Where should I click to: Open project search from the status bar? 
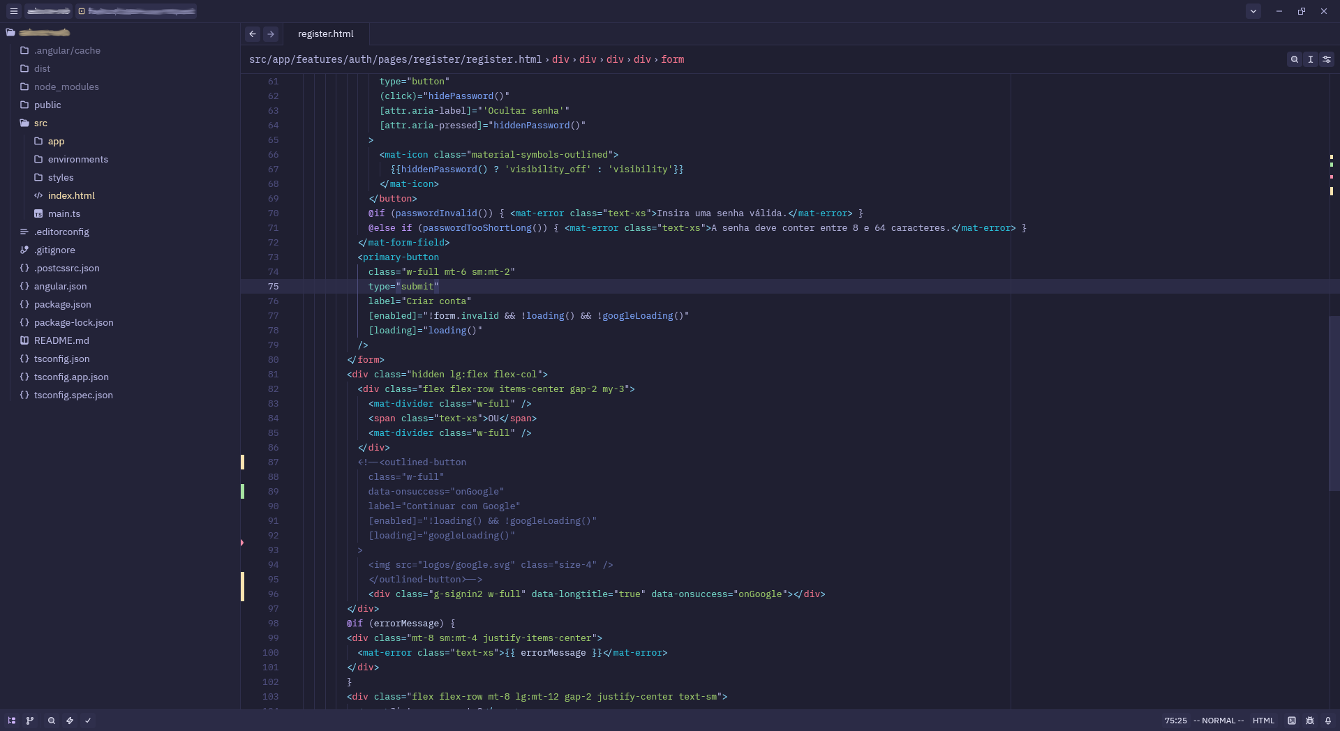pyautogui.click(x=51, y=721)
